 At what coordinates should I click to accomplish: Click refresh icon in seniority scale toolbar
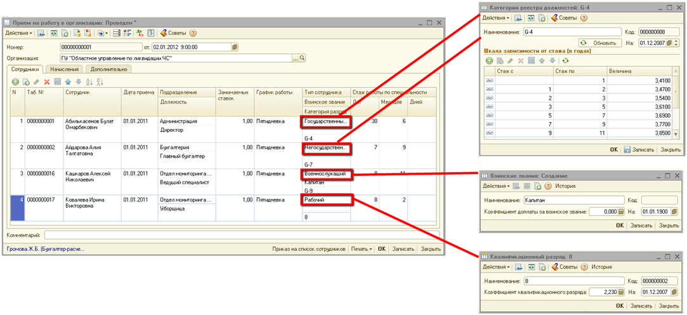tap(565, 60)
